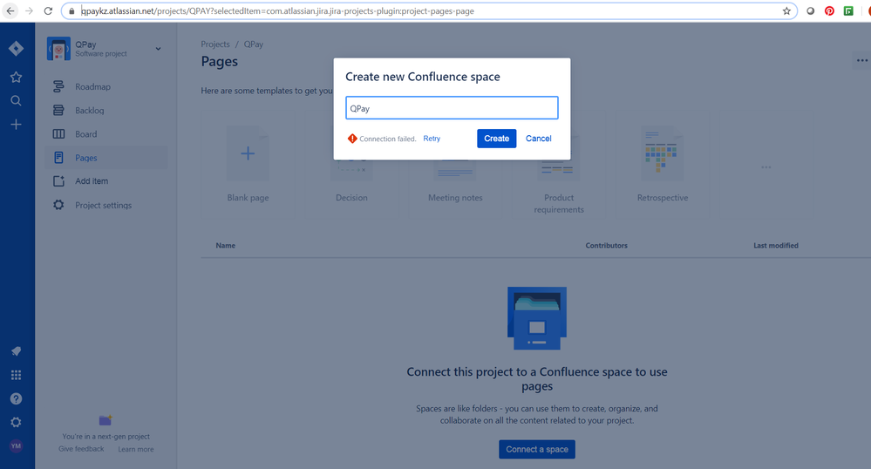The width and height of the screenshot is (871, 469).
Task: Click the Last modified column header
Action: tap(775, 245)
